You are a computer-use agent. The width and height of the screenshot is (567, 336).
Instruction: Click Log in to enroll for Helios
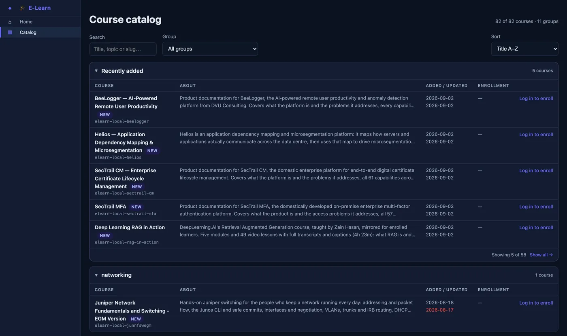(x=536, y=134)
